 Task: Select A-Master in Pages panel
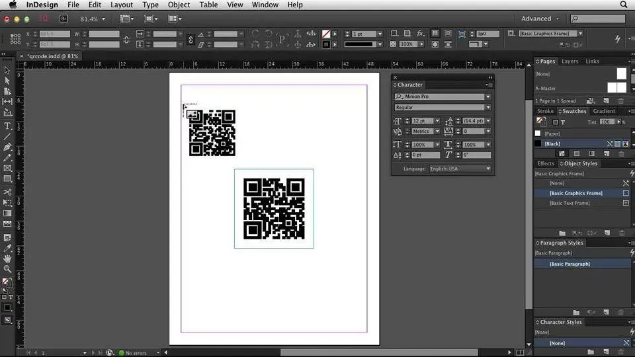(545, 88)
